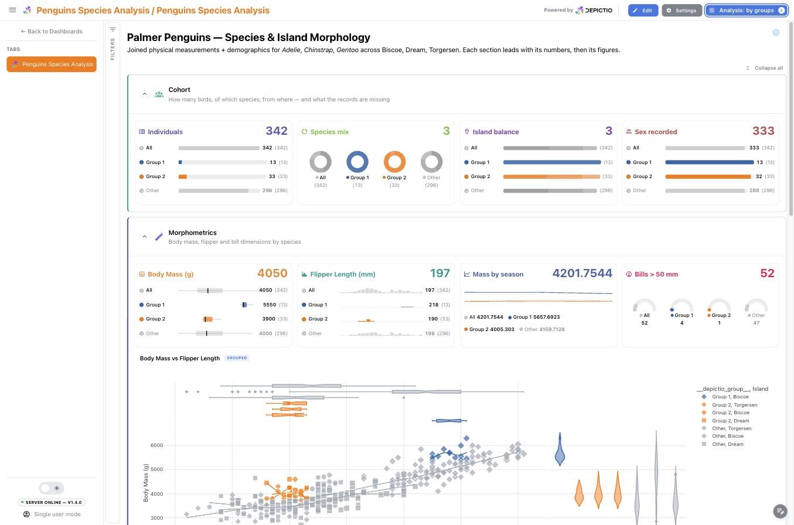The width and height of the screenshot is (794, 525).
Task: Click the filter icon in the Filters panel
Action: [113, 29]
